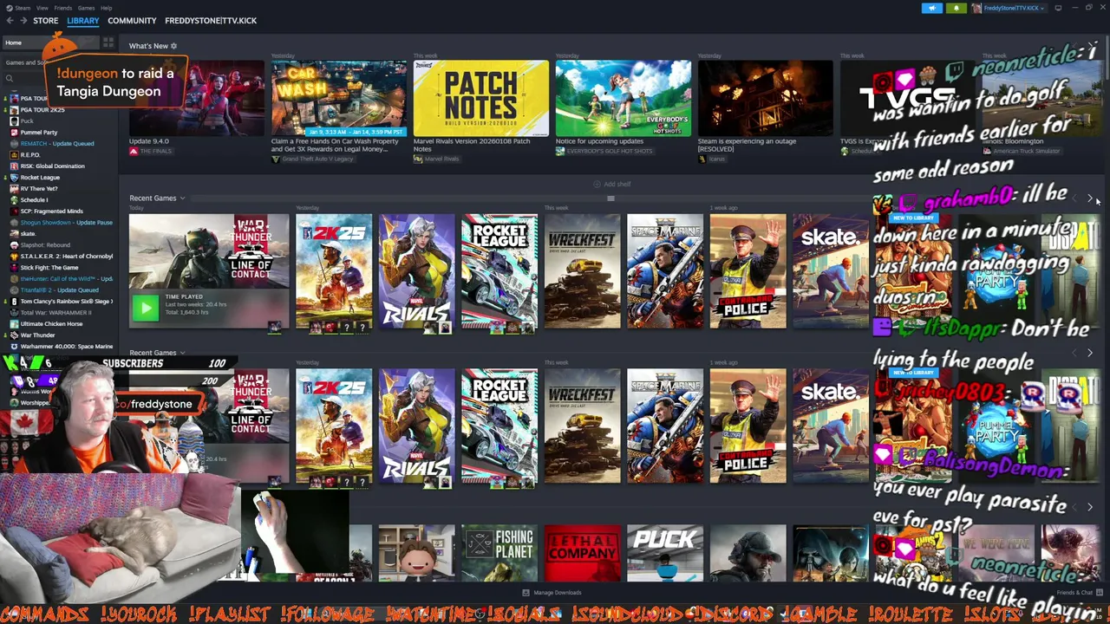Select SCP: Fragmented Minds in sidebar
This screenshot has height=624, width=1110.
51,211
